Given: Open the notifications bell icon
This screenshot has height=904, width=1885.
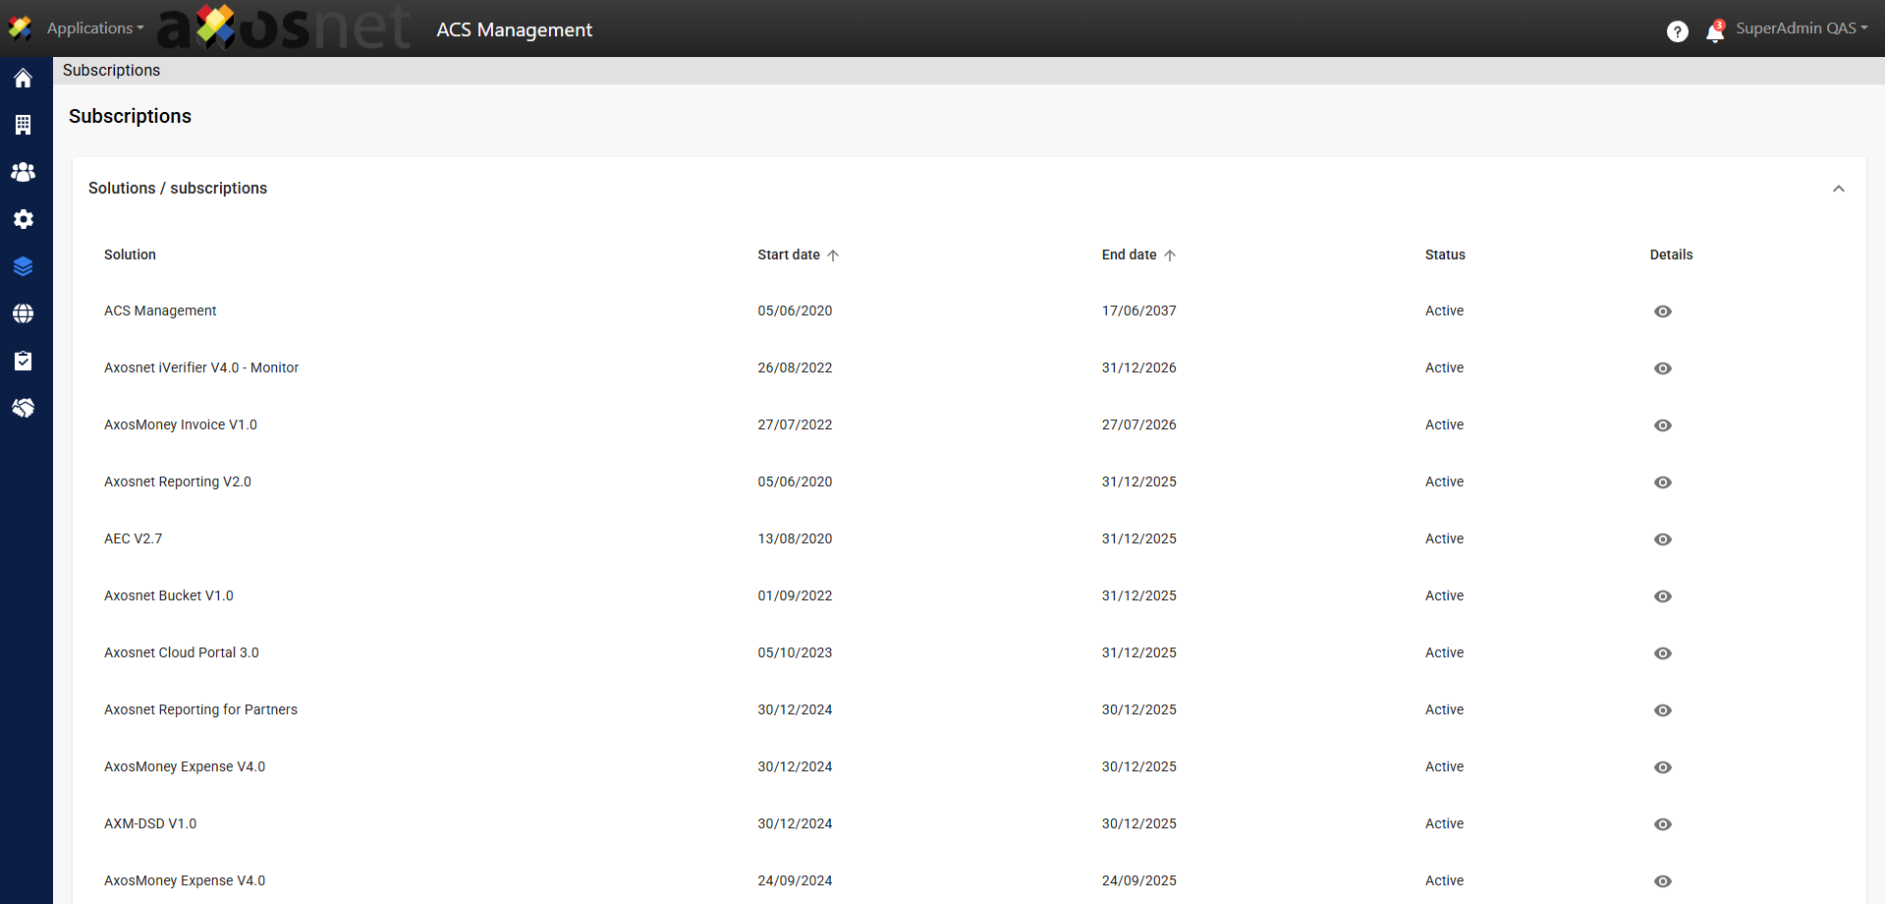Looking at the screenshot, I should coord(1715,31).
